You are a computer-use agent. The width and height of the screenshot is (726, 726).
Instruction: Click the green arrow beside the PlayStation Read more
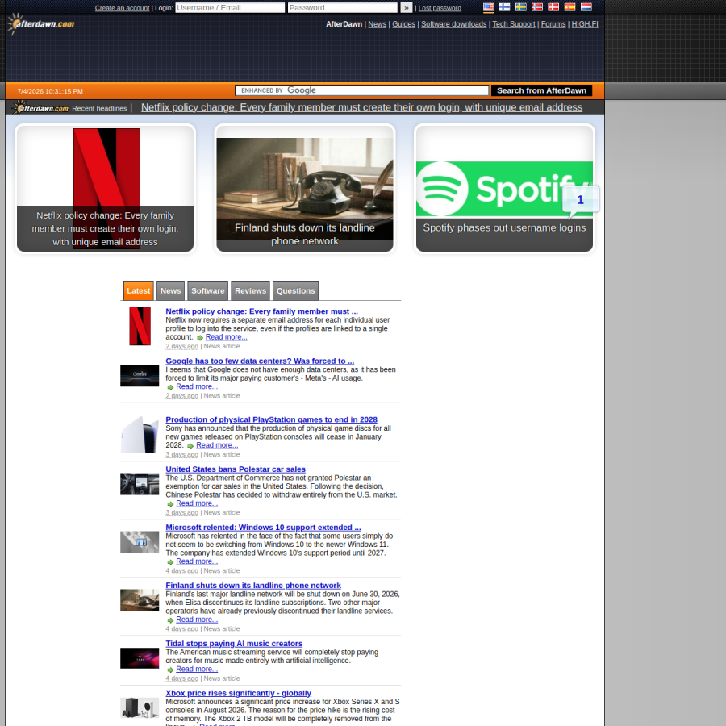pos(190,446)
